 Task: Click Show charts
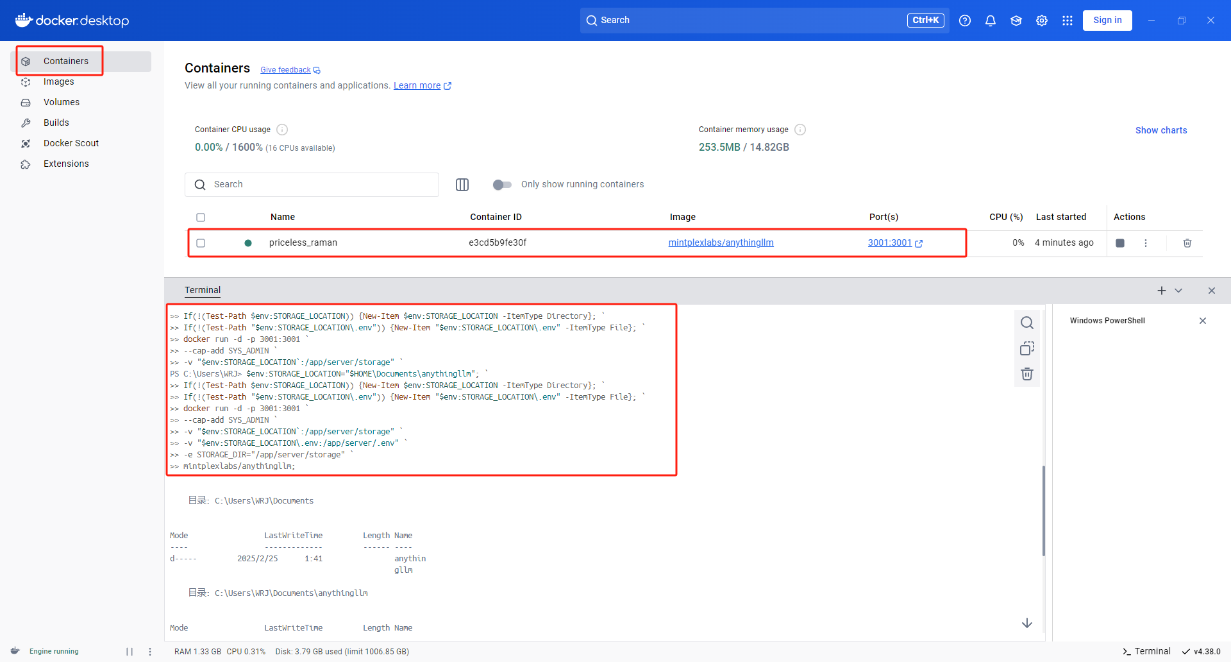[1161, 130]
